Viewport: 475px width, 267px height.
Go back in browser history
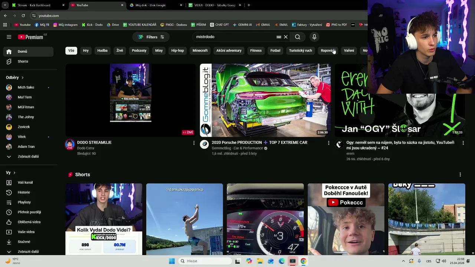coord(6,16)
